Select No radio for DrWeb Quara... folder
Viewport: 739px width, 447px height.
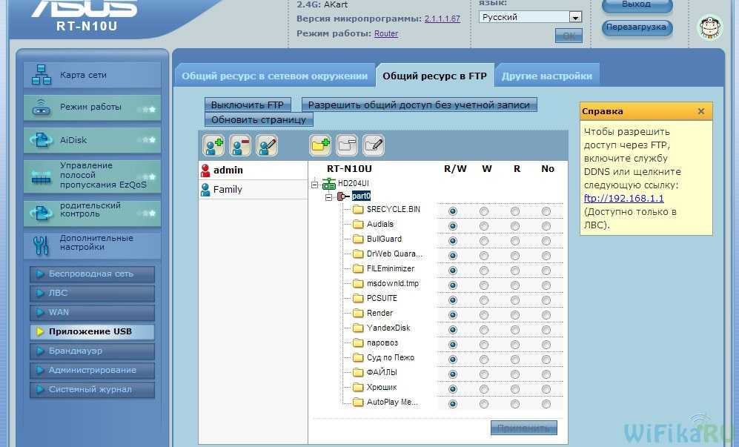click(x=546, y=256)
